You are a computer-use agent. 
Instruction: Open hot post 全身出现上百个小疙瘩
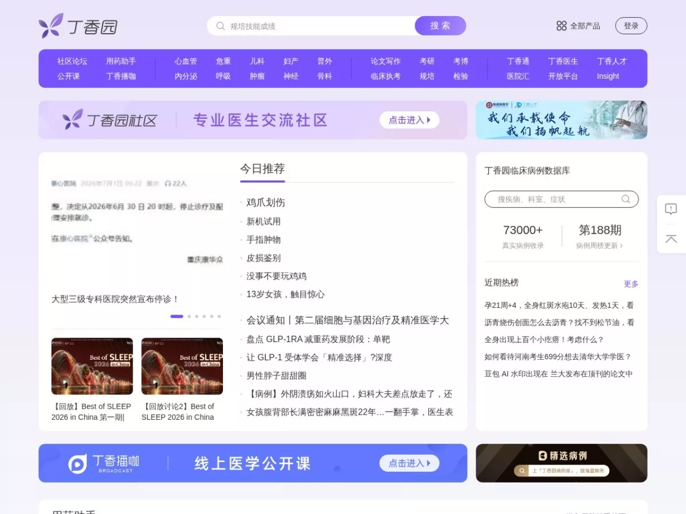(x=544, y=340)
